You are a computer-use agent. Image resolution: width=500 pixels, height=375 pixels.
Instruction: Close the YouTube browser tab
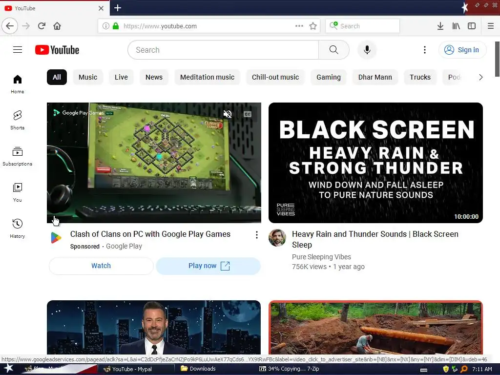(101, 8)
